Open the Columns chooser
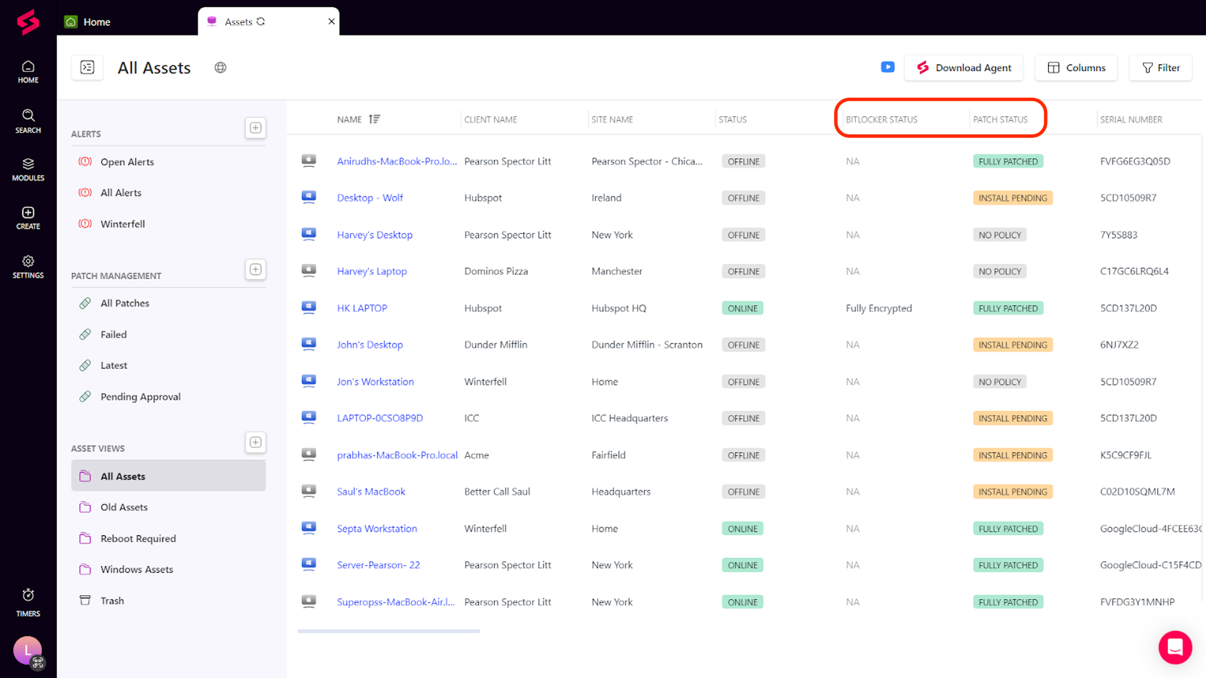Viewport: 1206px width, 678px height. pos(1076,67)
